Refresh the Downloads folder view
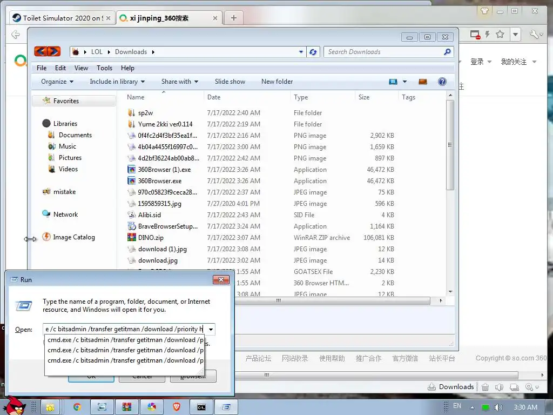 coord(313,52)
